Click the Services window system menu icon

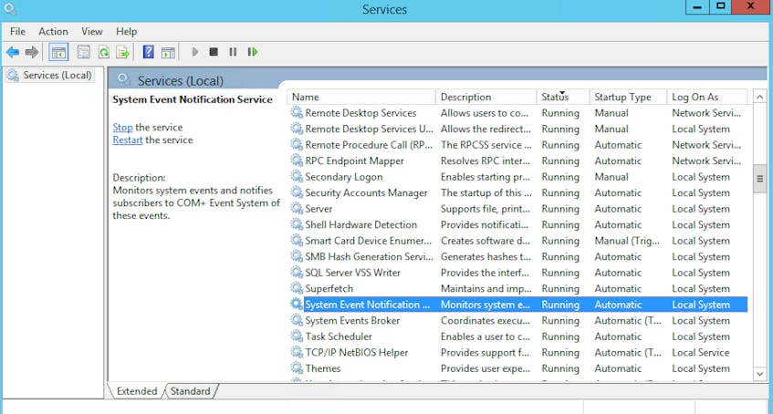point(10,9)
